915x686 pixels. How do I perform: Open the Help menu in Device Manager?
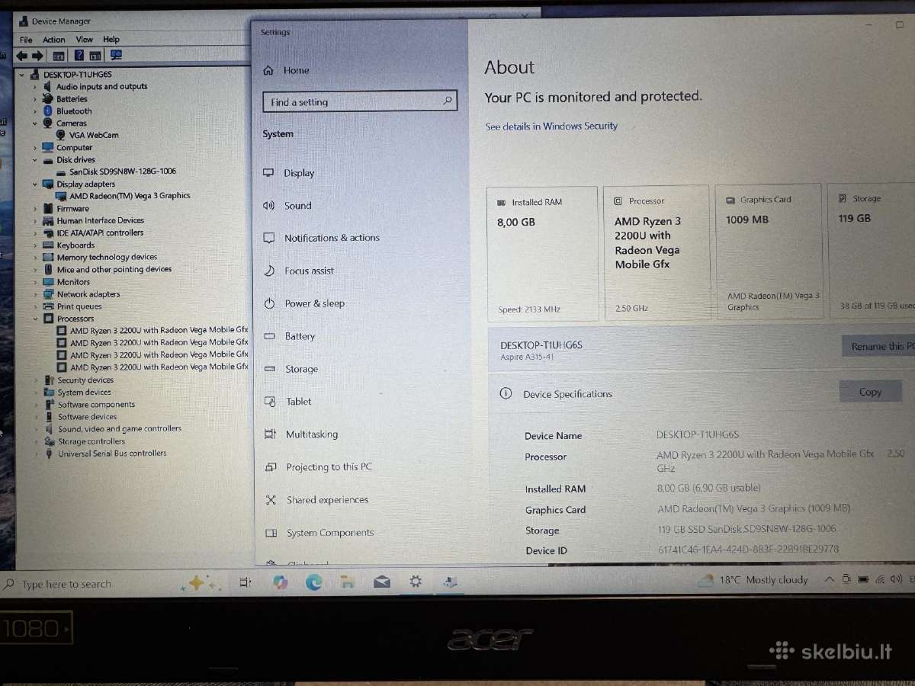(x=111, y=40)
